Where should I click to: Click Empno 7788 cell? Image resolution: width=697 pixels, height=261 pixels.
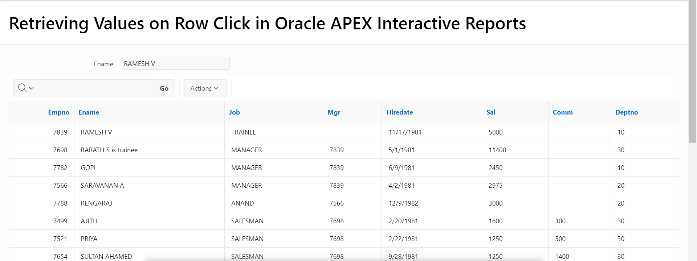[42, 203]
